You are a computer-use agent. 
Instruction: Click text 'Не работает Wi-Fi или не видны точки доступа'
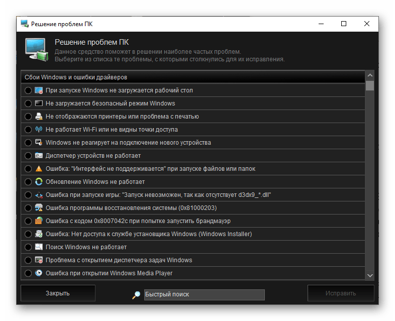pyautogui.click(x=112, y=130)
